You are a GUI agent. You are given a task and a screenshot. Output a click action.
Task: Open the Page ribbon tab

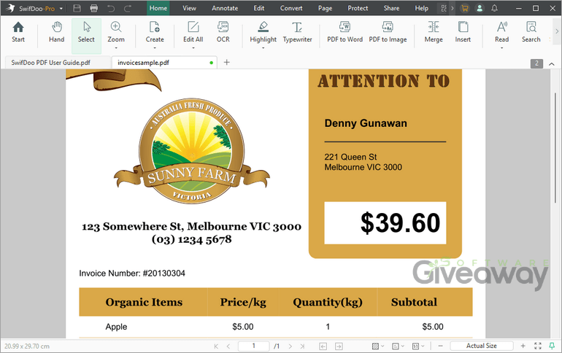pos(325,8)
